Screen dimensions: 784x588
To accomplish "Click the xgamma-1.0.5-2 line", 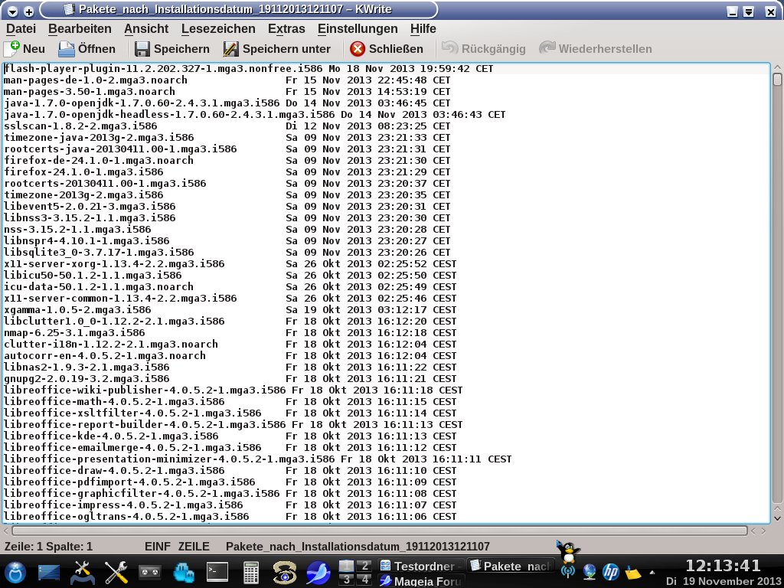I will [x=230, y=310].
